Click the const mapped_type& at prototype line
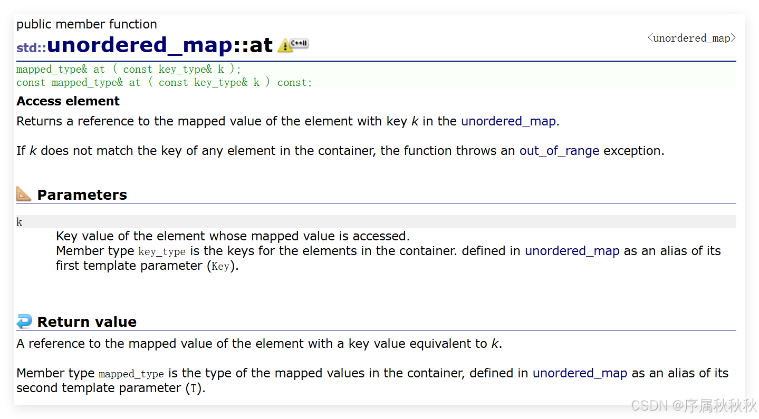This screenshot has height=419, width=759. pos(164,82)
